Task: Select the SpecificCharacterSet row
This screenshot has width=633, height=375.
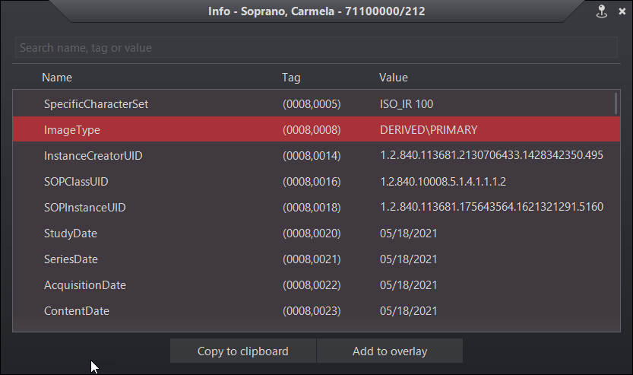Action: coord(96,104)
